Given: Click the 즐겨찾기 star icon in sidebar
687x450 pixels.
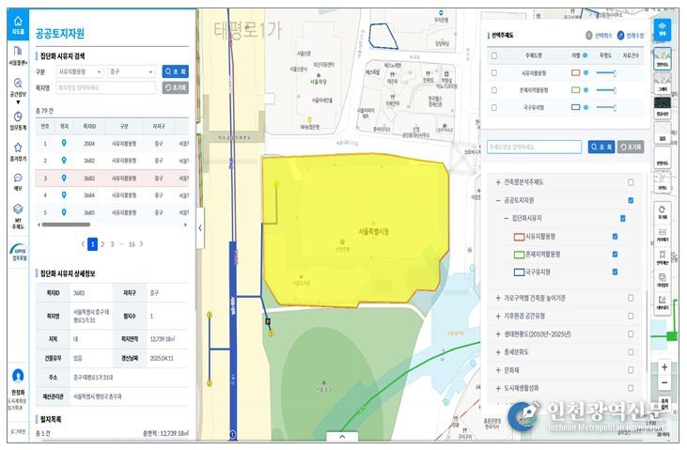Looking at the screenshot, I should 17,150.
